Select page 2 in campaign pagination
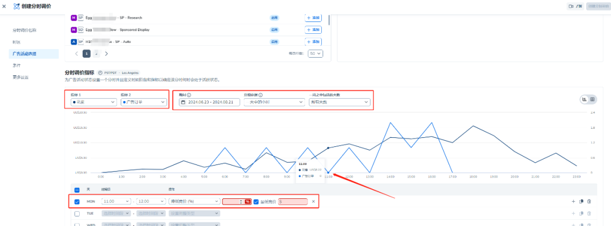Image resolution: width=611 pixels, height=226 pixels. (x=96, y=54)
